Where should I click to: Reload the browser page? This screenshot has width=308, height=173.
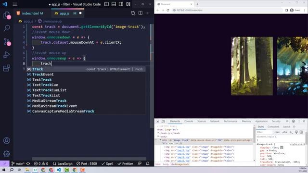click(168, 10)
